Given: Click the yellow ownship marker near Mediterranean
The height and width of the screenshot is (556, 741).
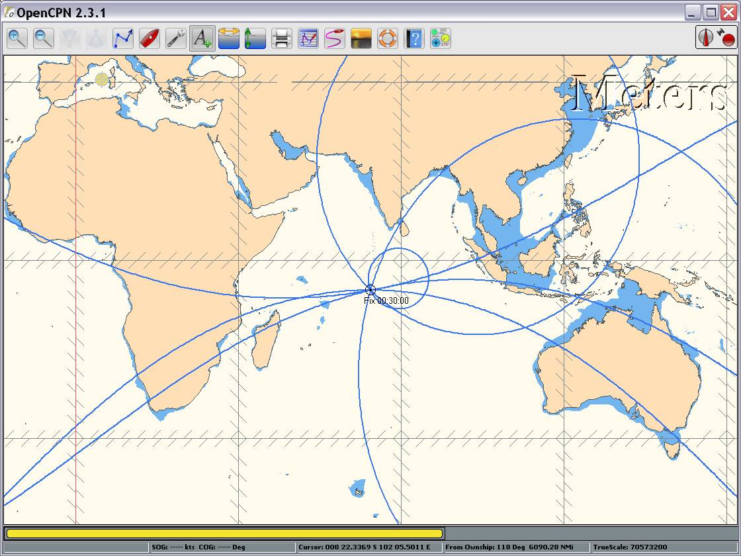Looking at the screenshot, I should pos(101,80).
